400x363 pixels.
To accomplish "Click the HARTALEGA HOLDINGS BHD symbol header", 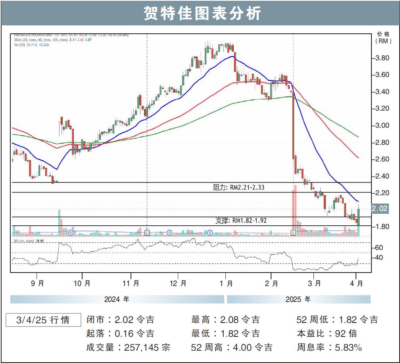I will [71, 35].
